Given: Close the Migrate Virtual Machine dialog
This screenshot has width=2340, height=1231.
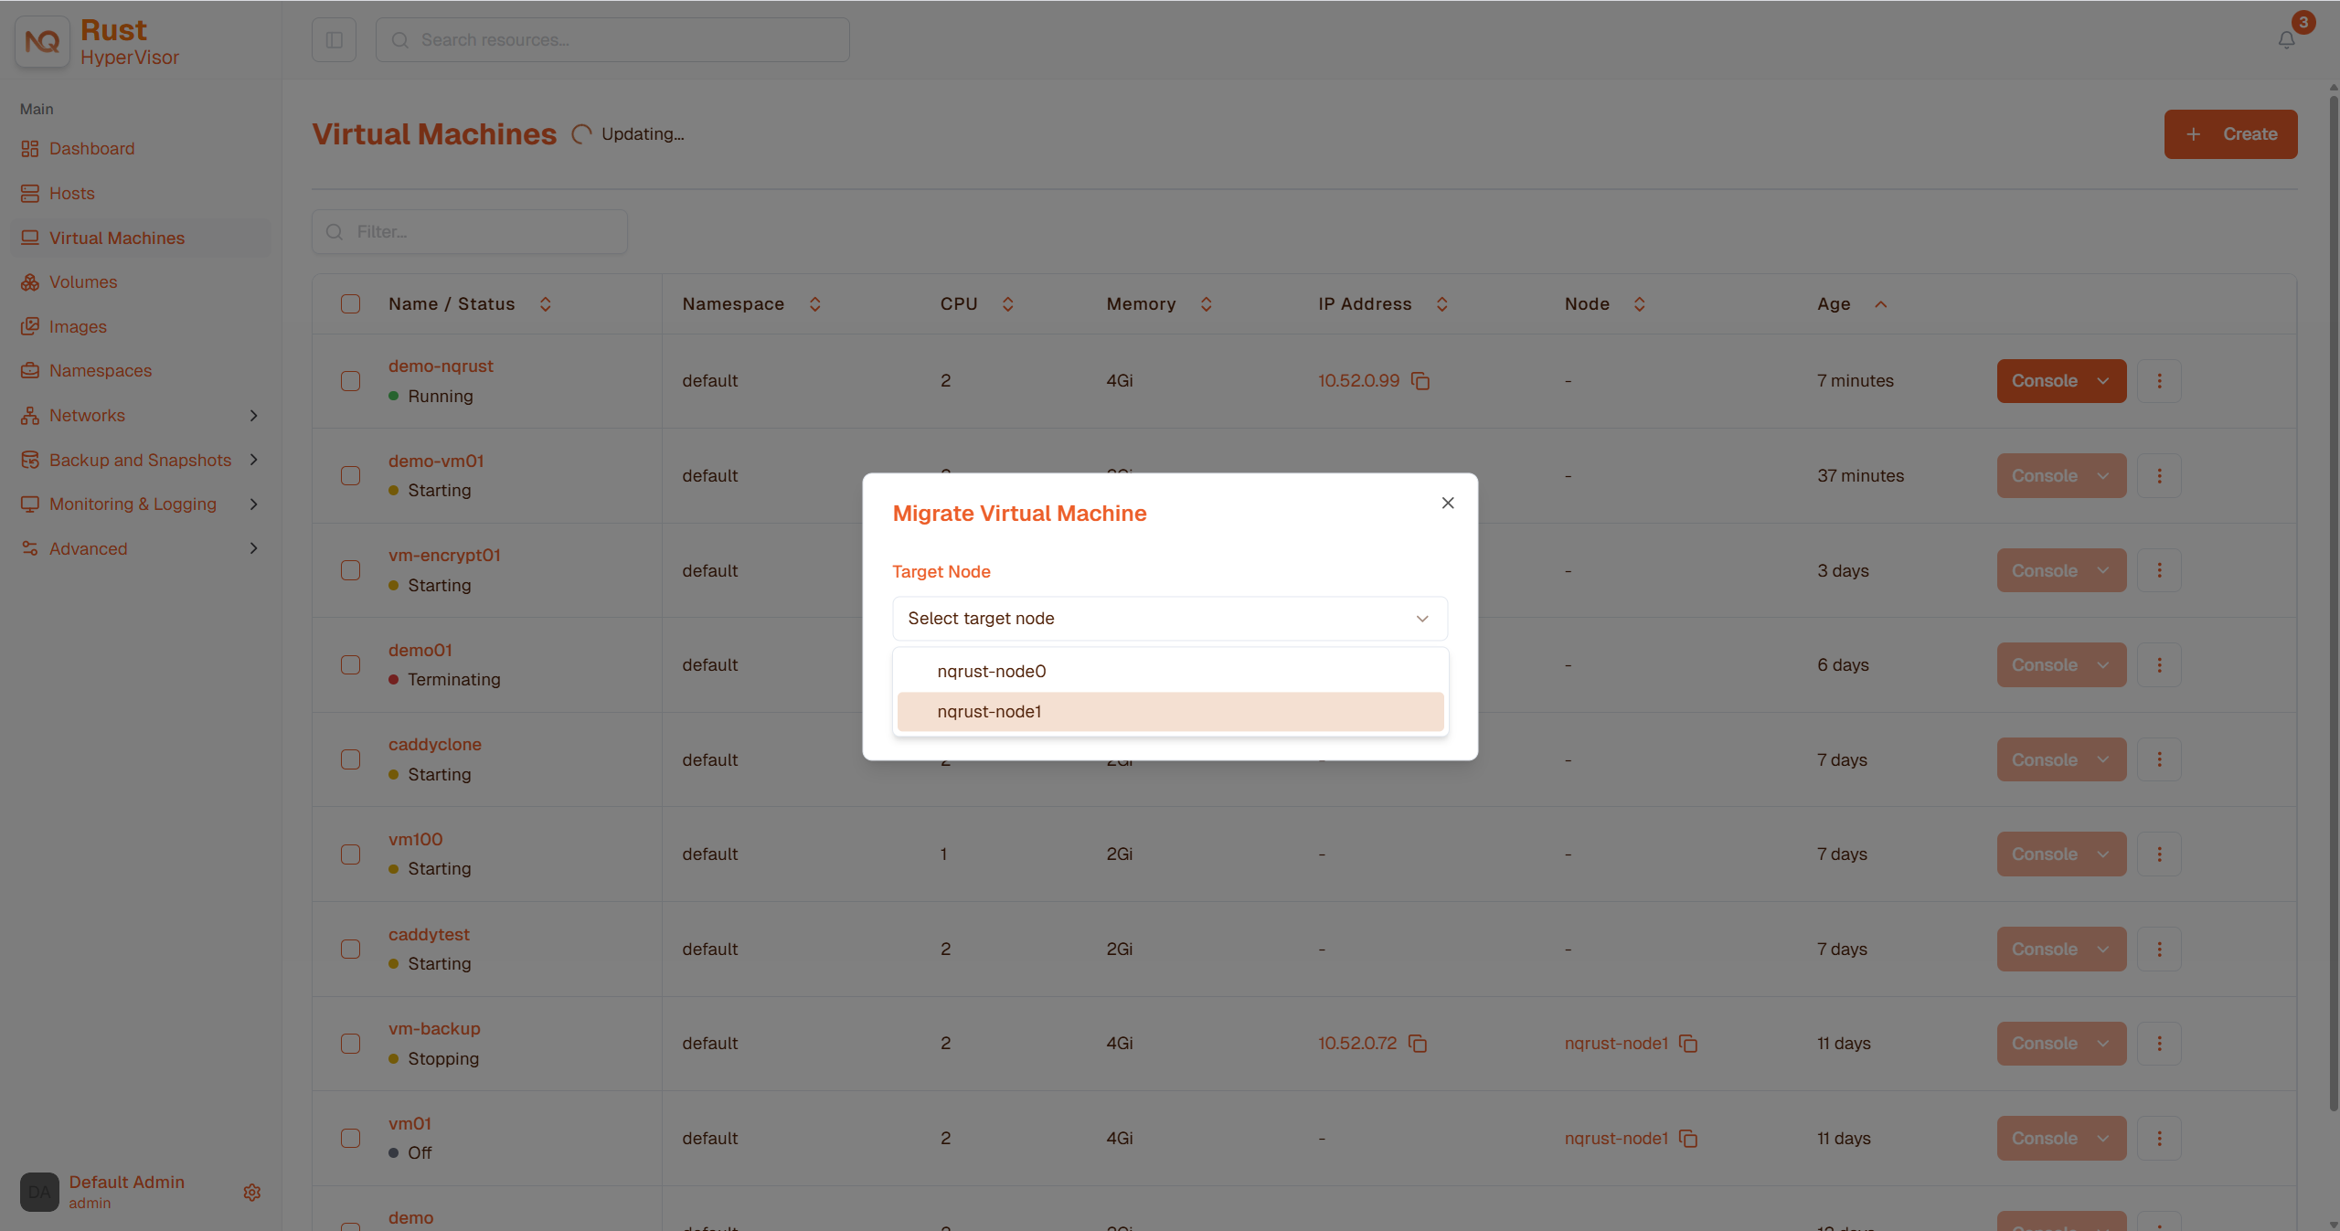Looking at the screenshot, I should (1448, 503).
